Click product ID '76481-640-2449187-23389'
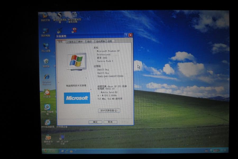The height and width of the screenshot is (159, 238). pos(110,76)
